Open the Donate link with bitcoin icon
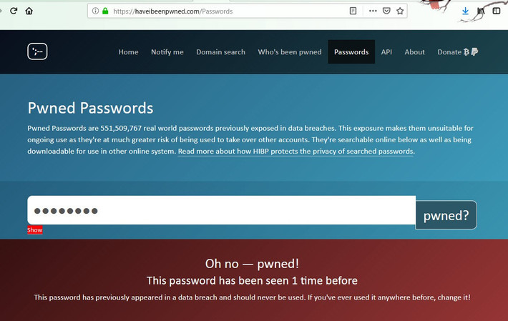The height and width of the screenshot is (321, 508). [457, 52]
